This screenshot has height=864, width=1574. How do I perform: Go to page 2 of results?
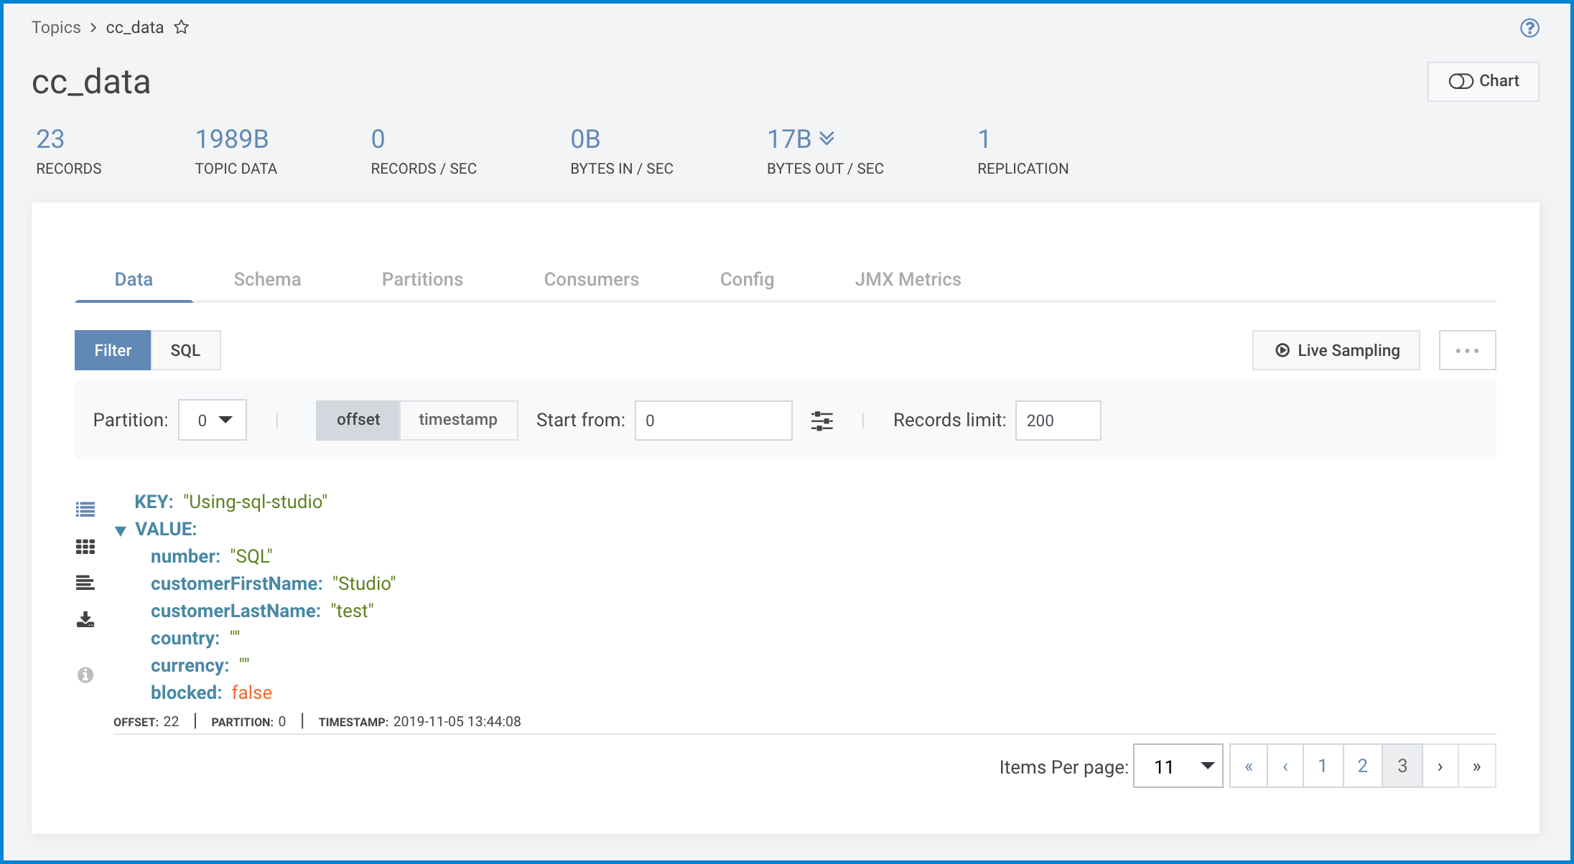(1362, 766)
